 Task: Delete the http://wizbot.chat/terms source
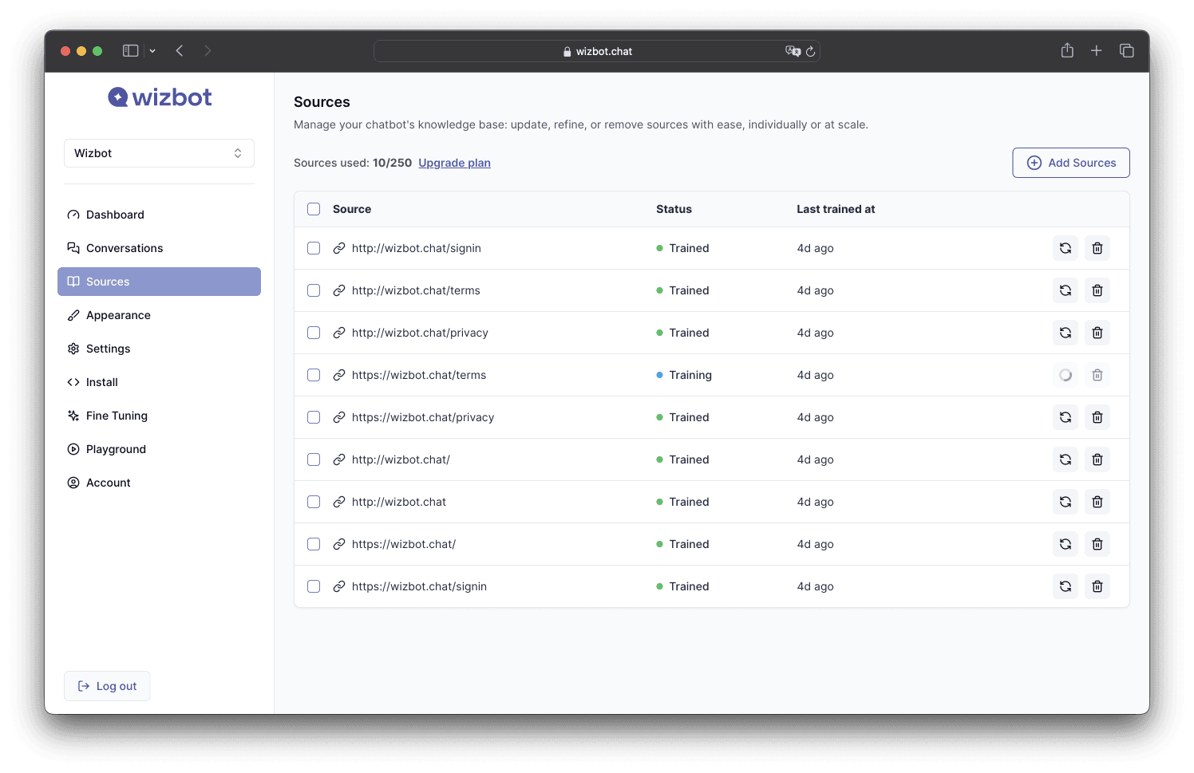click(x=1097, y=290)
